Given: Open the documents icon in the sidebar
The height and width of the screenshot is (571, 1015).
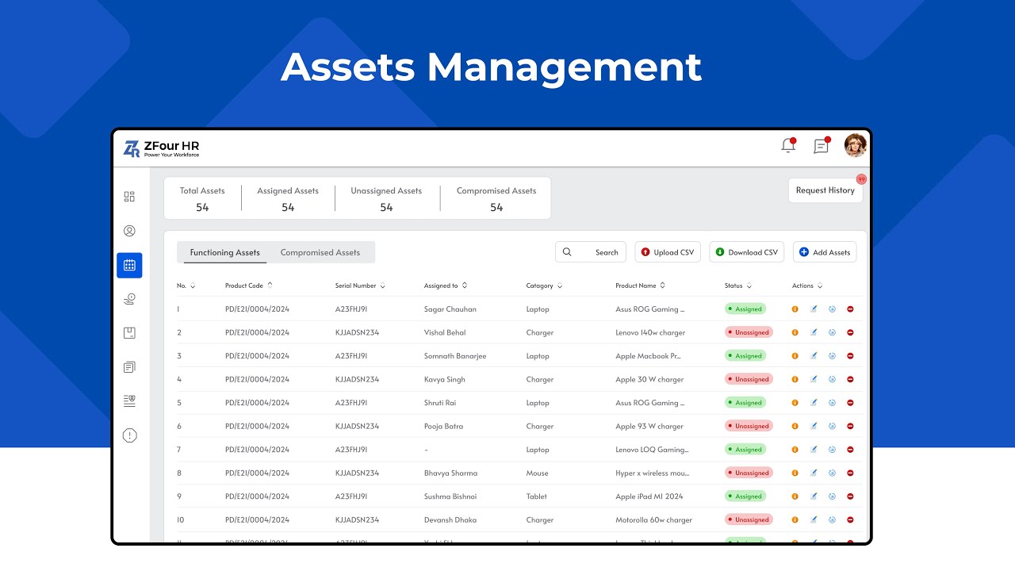Looking at the screenshot, I should [x=129, y=366].
